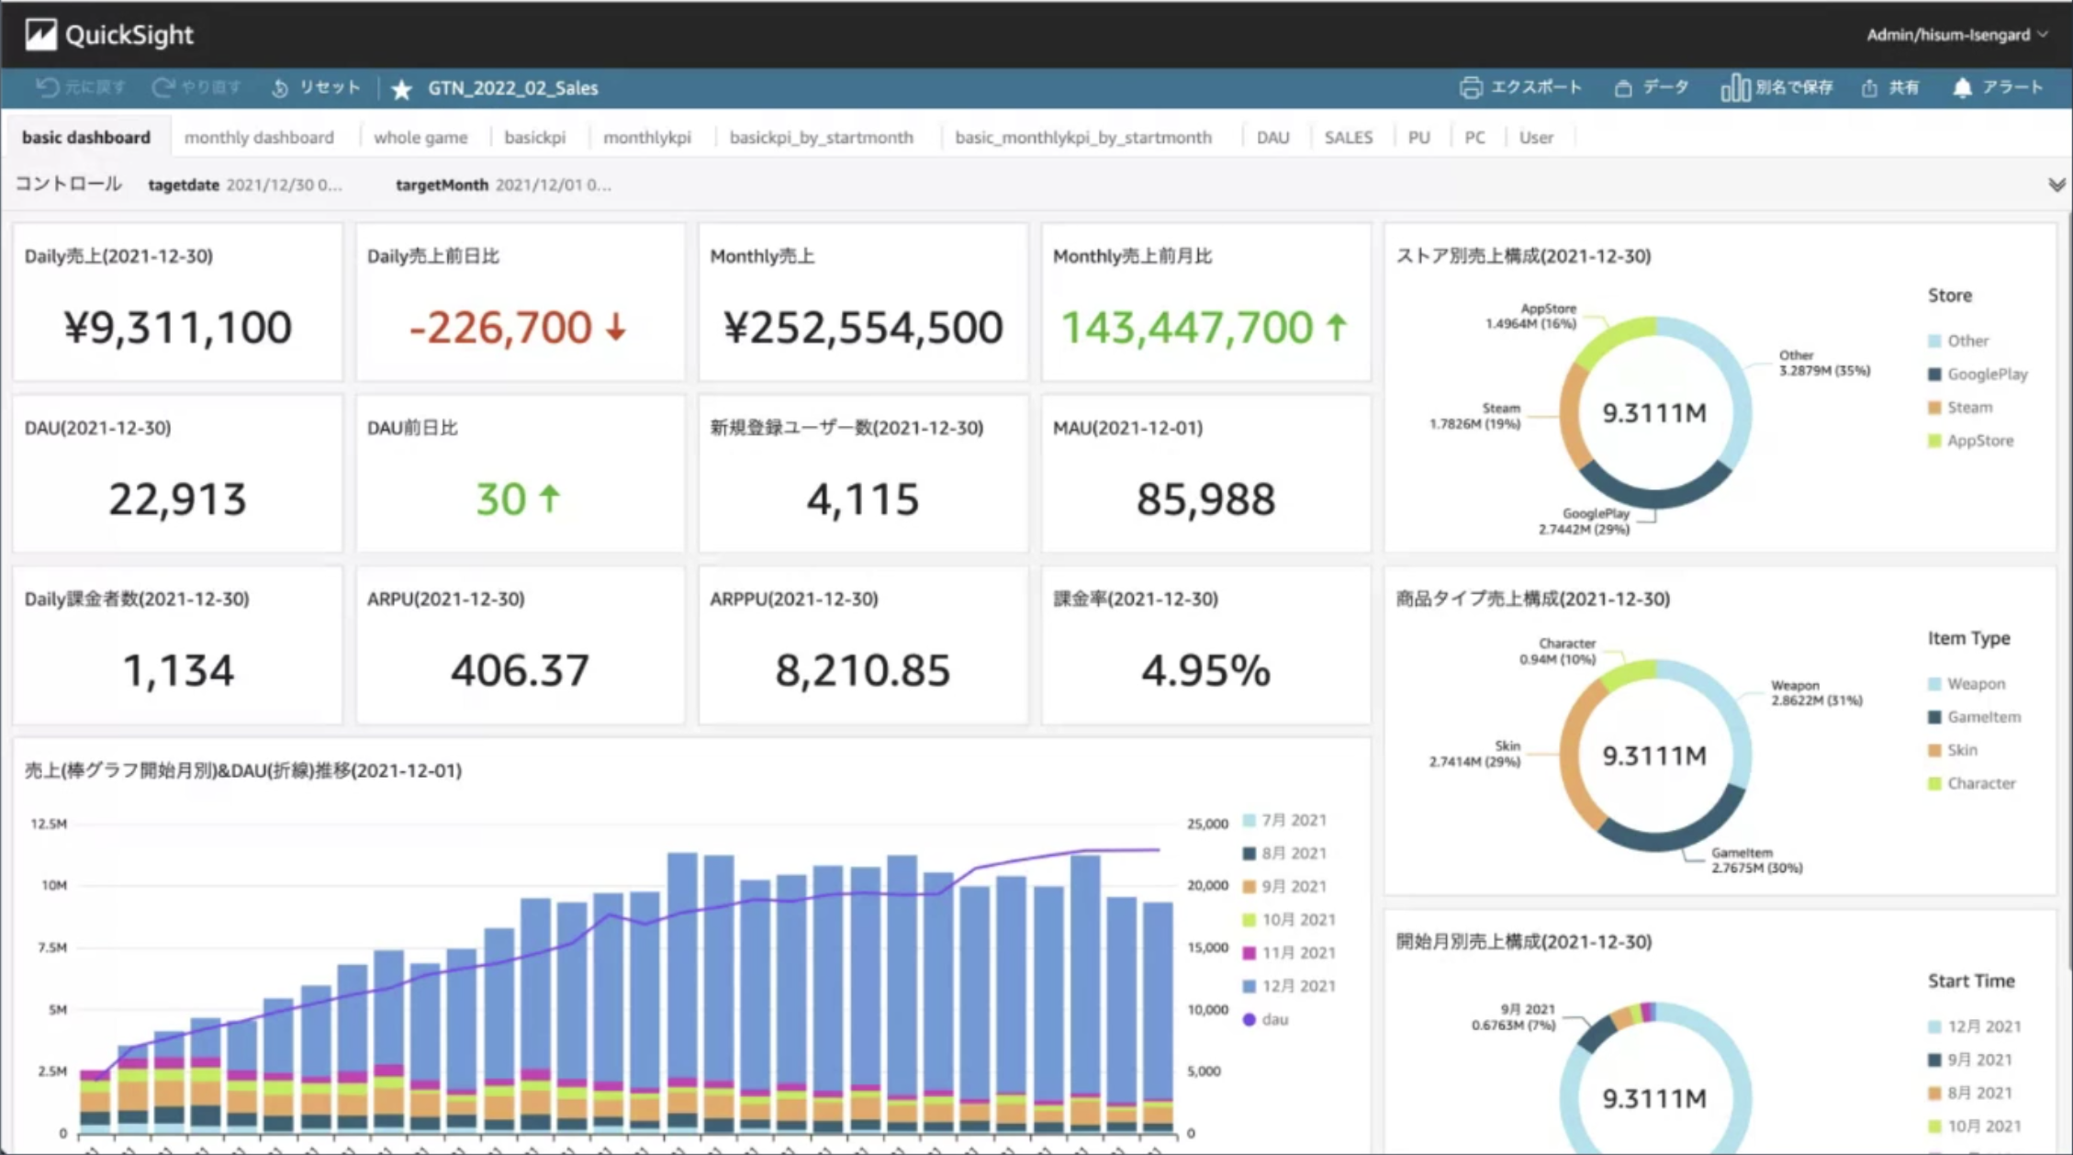The height and width of the screenshot is (1155, 2073).
Task: Click the reset (リセット) icon
Action: (280, 88)
